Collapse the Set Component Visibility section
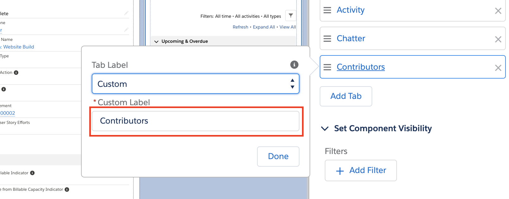The image size is (509, 199). [x=324, y=128]
